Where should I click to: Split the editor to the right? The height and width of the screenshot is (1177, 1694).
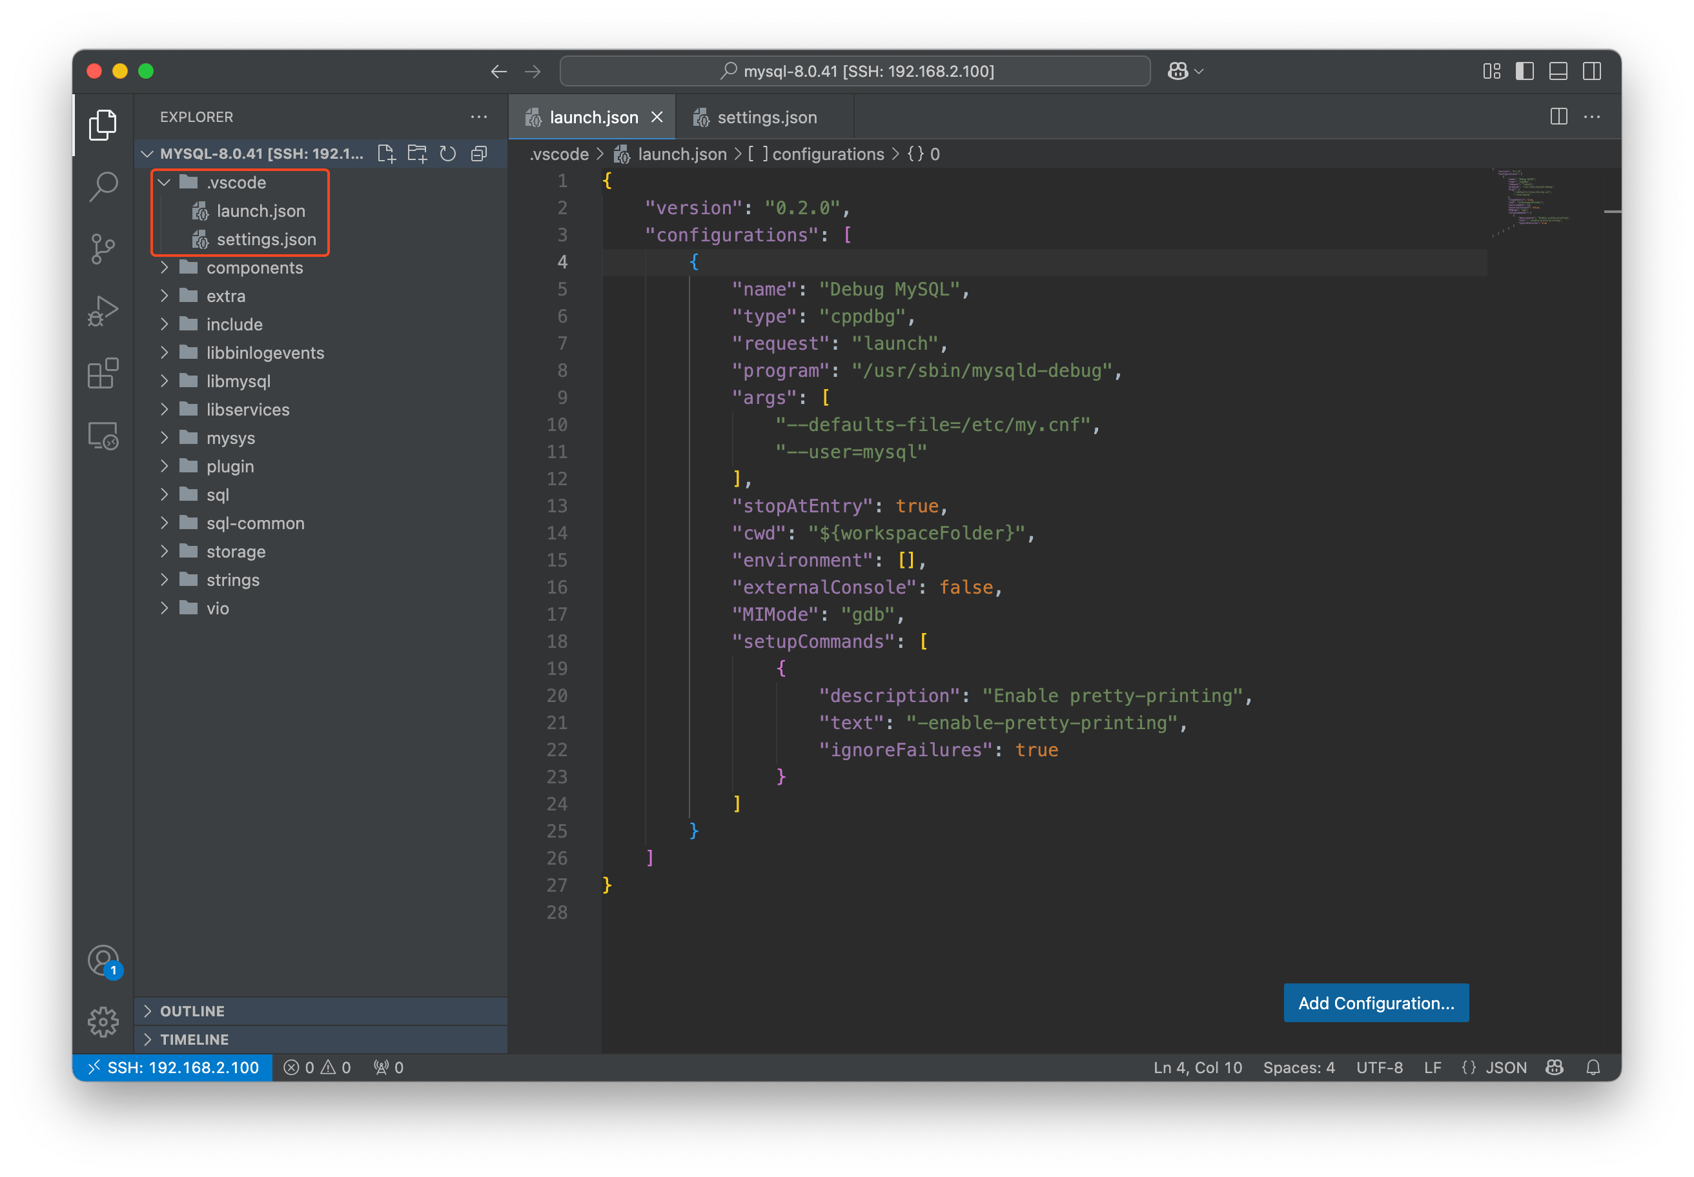pyautogui.click(x=1558, y=117)
